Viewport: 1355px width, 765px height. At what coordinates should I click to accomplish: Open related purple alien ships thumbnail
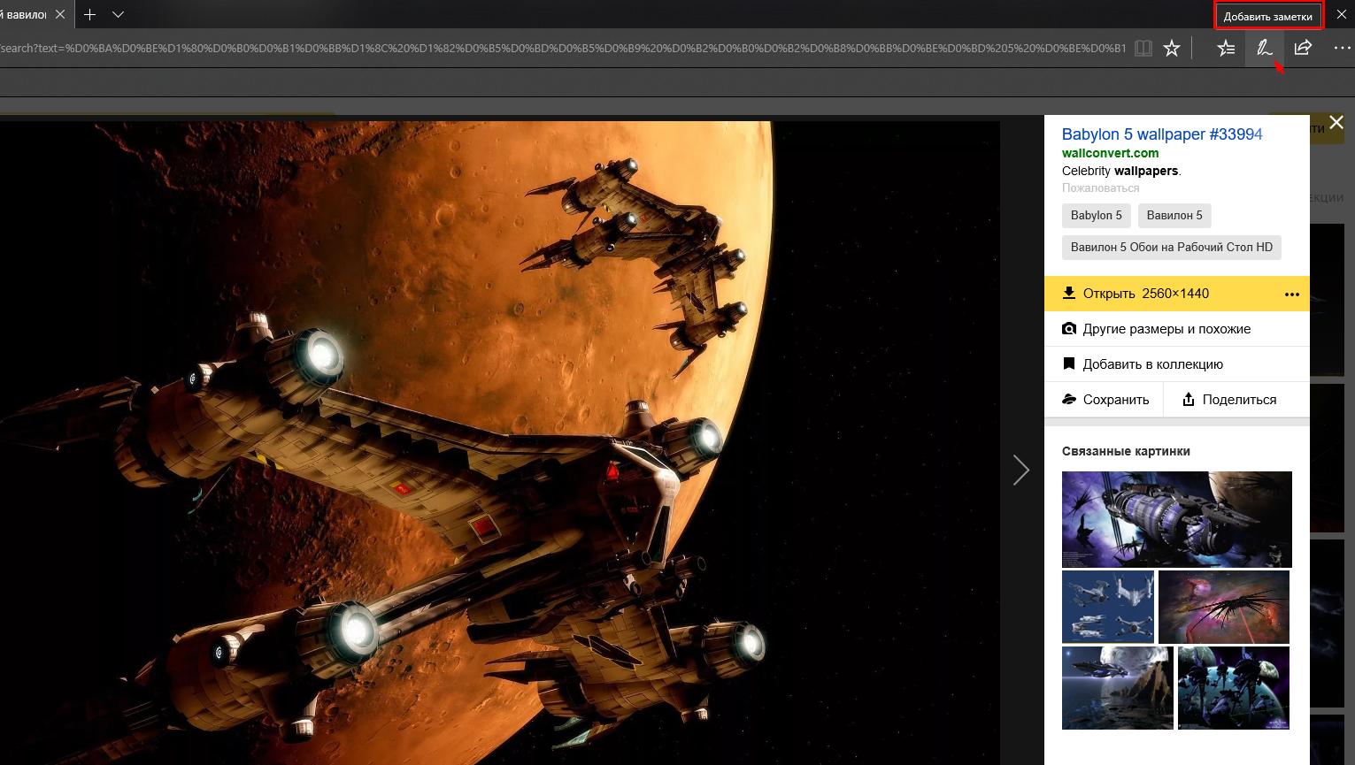tap(1234, 688)
